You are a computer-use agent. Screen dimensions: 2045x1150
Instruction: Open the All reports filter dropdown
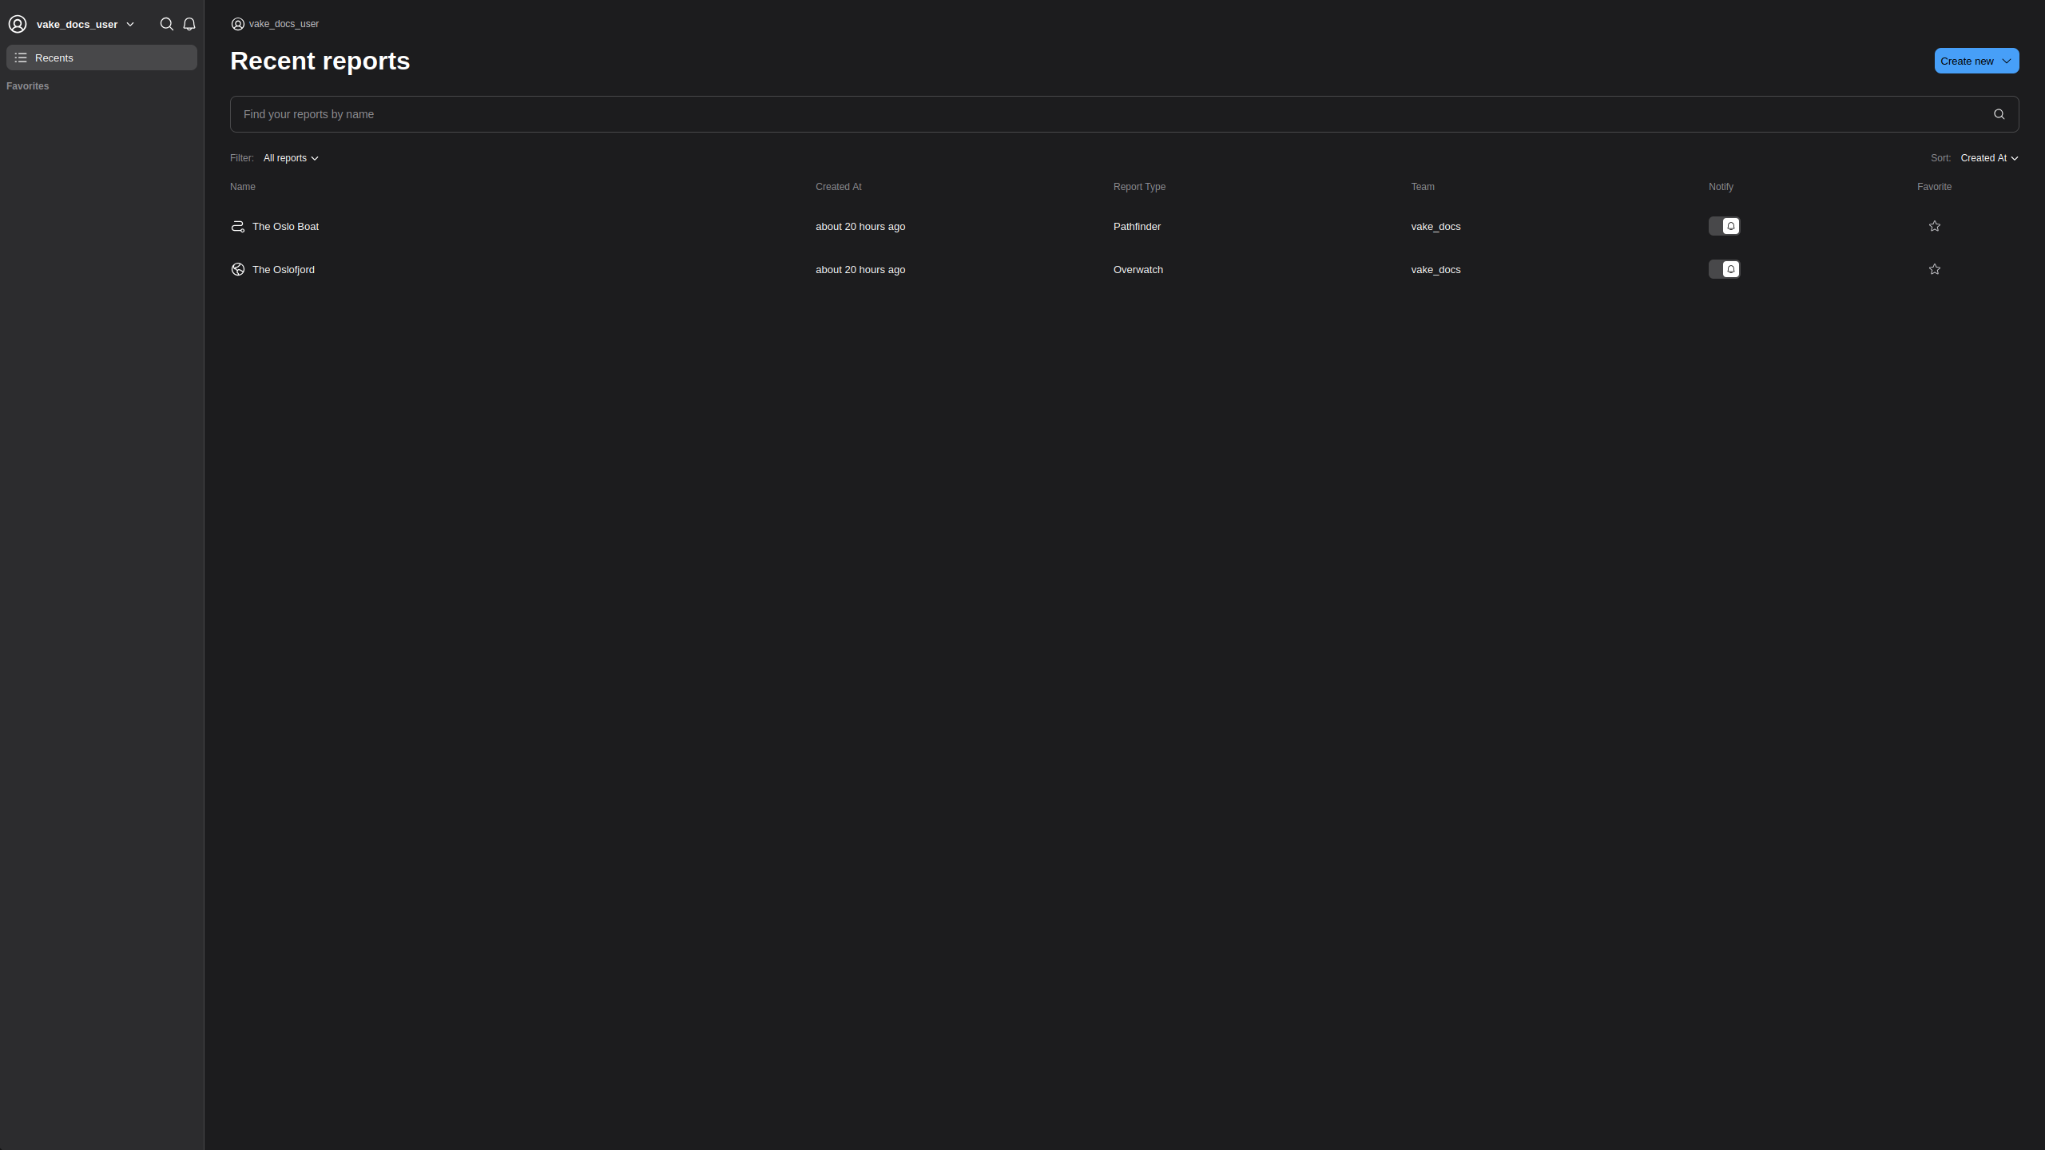290,157
